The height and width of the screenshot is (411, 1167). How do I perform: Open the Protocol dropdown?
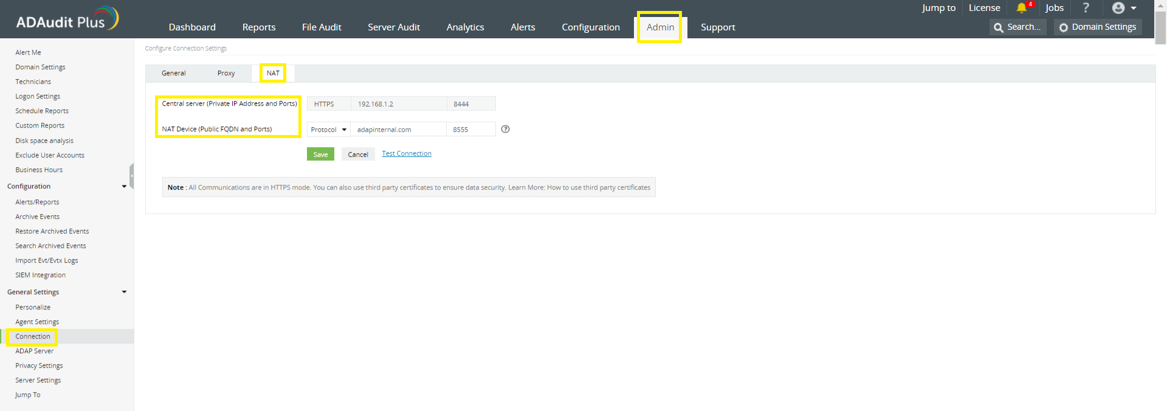point(328,130)
